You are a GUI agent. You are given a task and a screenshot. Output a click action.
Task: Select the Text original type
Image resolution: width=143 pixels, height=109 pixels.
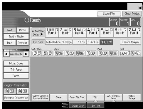(x=10, y=30)
